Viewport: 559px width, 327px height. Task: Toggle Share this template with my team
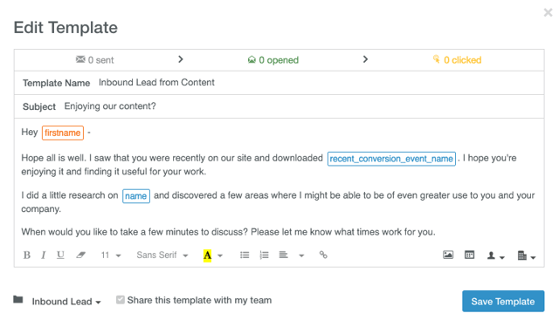pyautogui.click(x=121, y=300)
